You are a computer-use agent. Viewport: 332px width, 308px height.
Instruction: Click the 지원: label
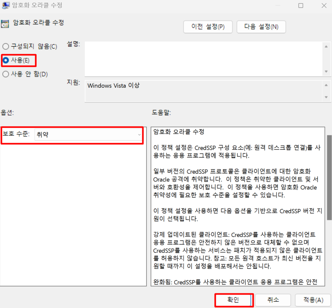point(73,82)
